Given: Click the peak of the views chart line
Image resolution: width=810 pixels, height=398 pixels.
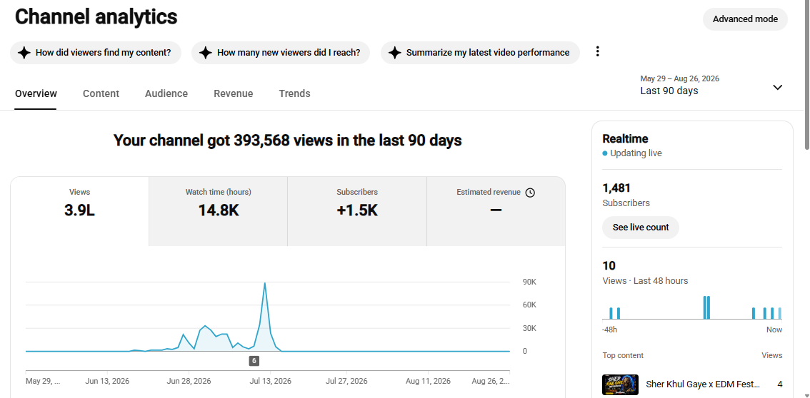Looking at the screenshot, I should click(x=265, y=283).
